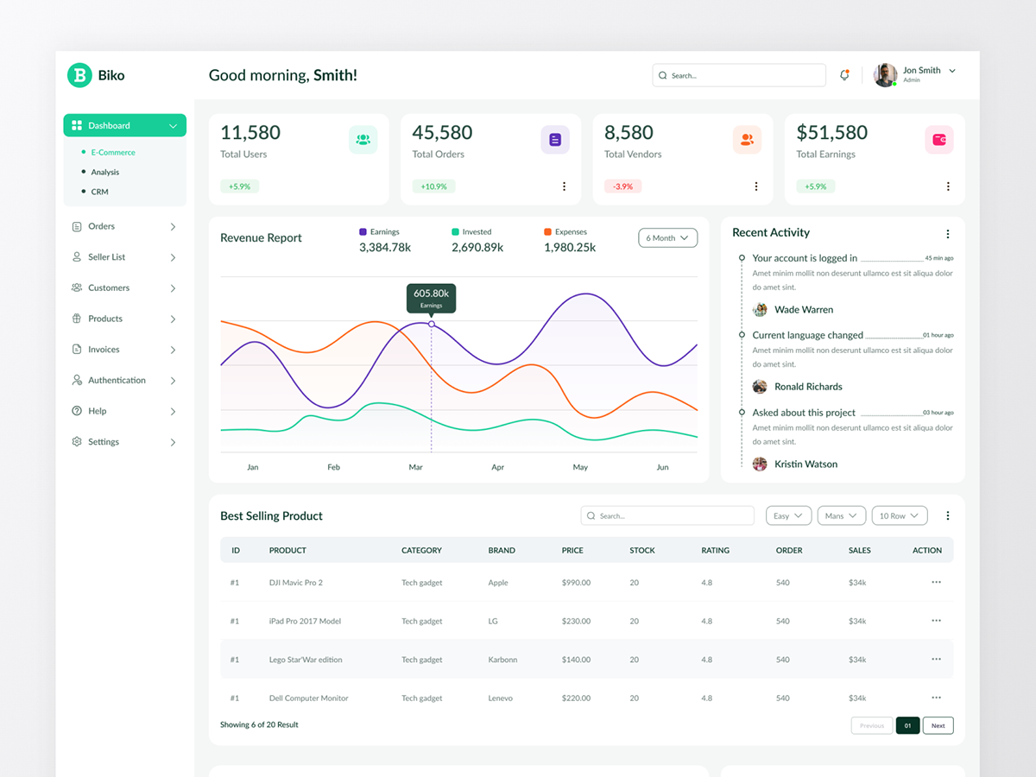Click the Best Selling Product search field

tap(667, 516)
